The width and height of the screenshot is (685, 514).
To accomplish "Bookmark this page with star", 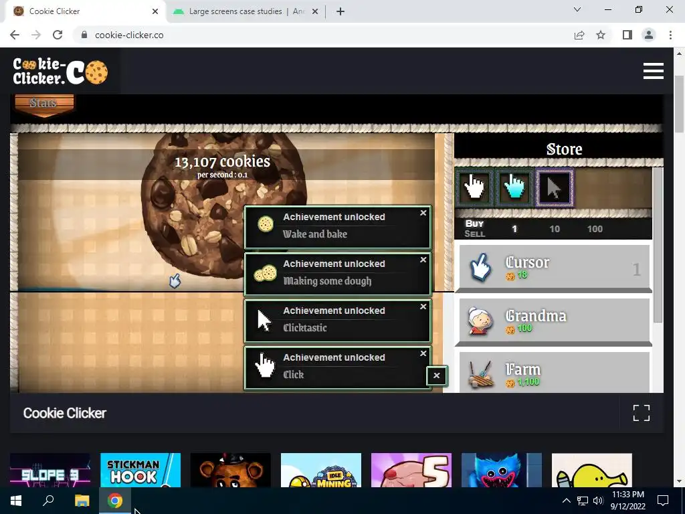I will point(601,35).
